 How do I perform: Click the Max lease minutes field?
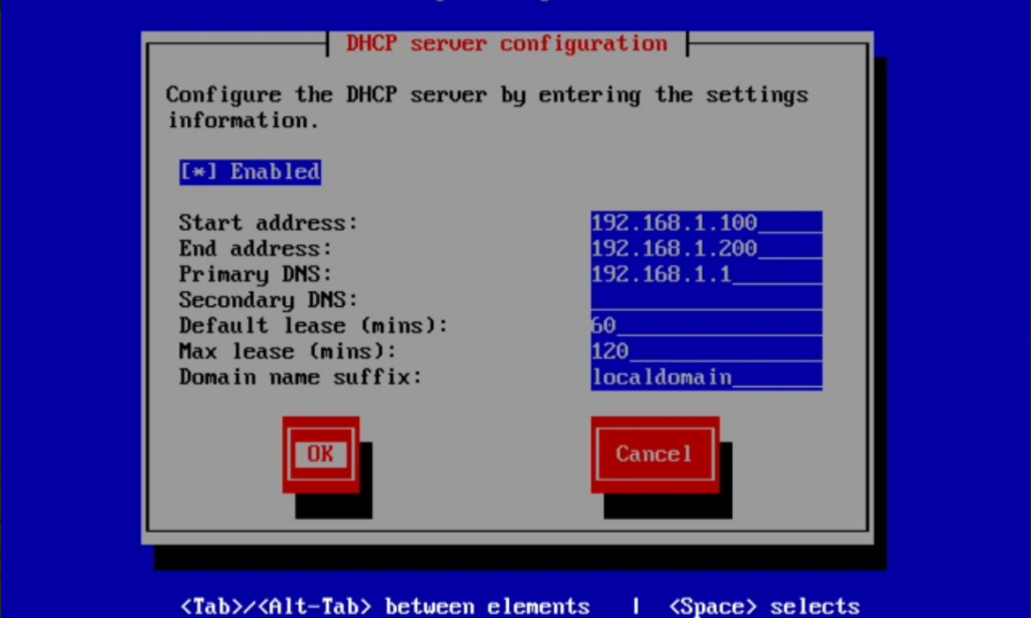click(x=706, y=351)
